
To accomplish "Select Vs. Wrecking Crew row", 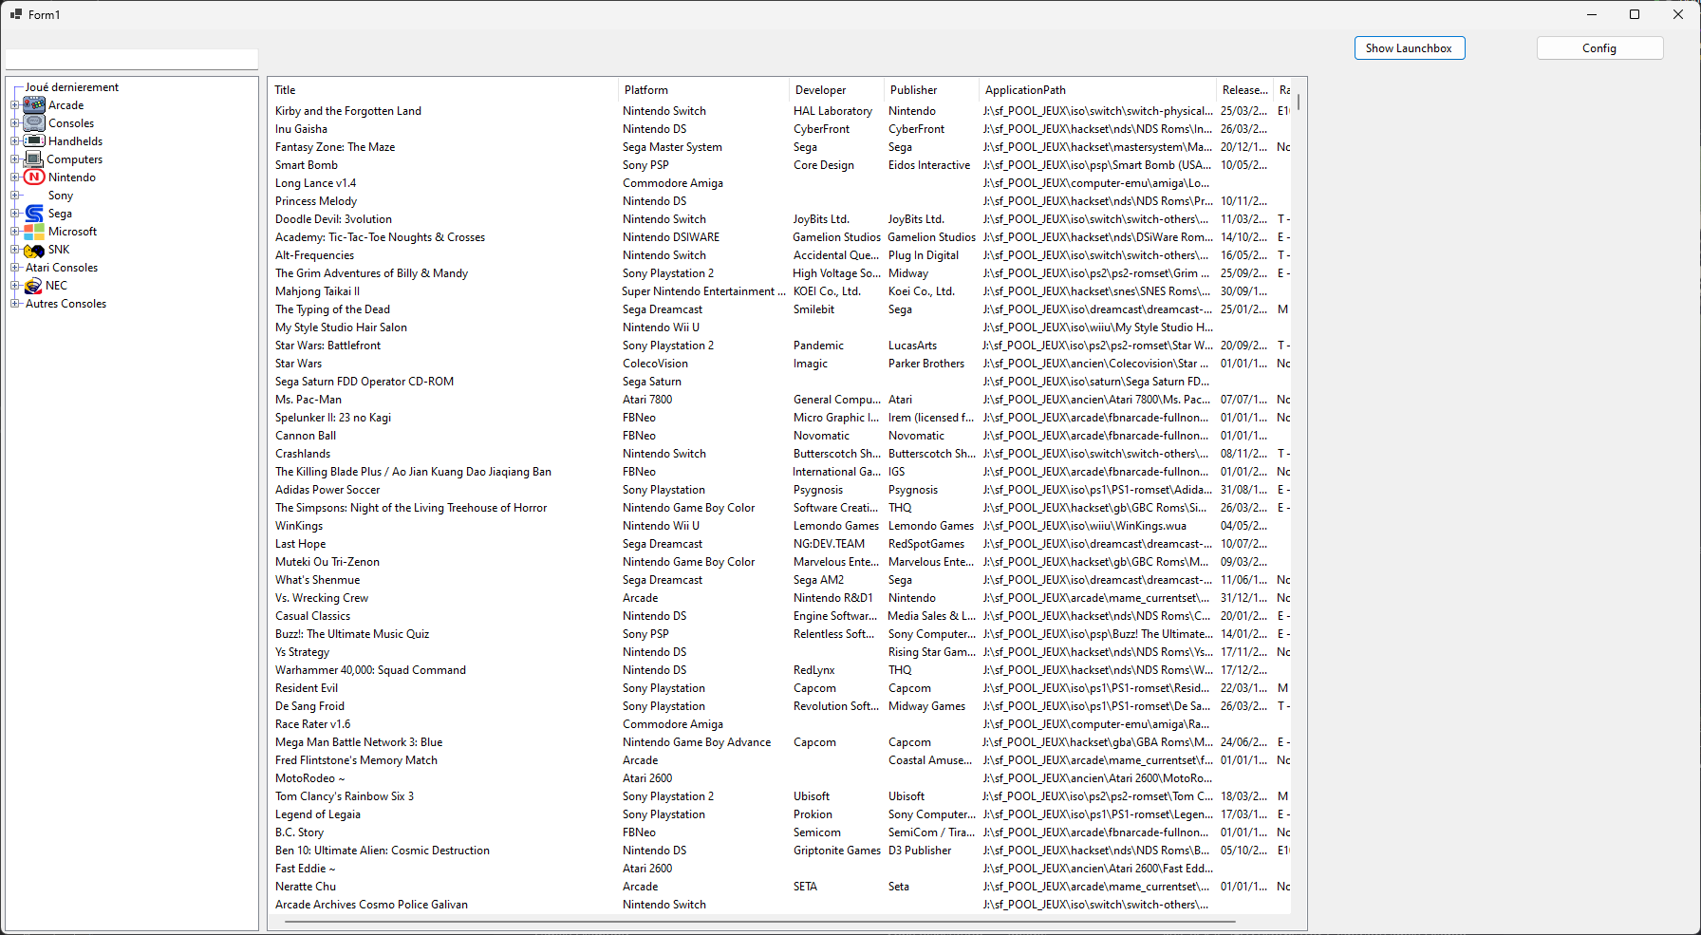I will click(x=780, y=598).
